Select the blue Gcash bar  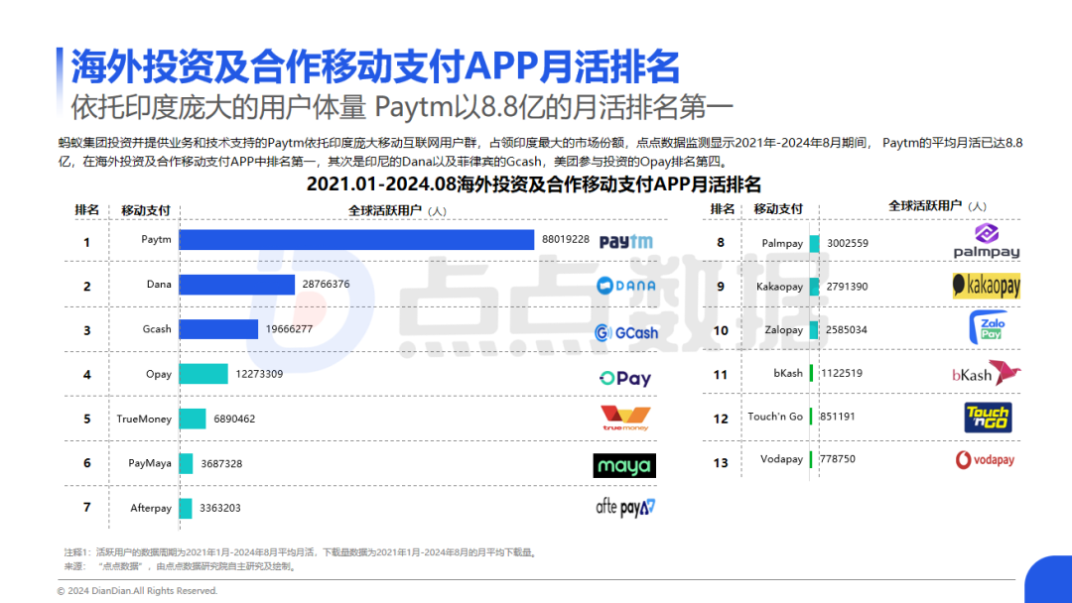tap(218, 329)
